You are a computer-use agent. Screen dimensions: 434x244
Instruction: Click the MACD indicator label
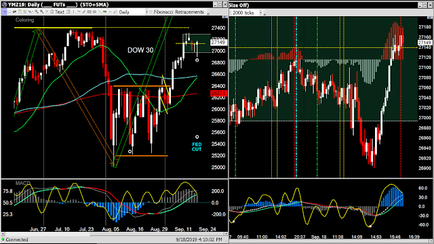[22, 183]
